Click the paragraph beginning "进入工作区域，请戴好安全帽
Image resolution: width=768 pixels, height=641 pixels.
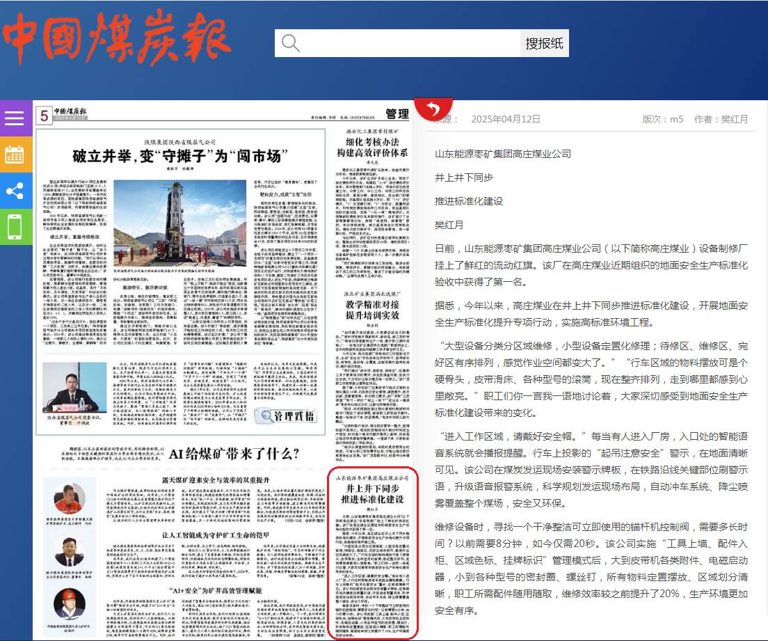(591, 470)
